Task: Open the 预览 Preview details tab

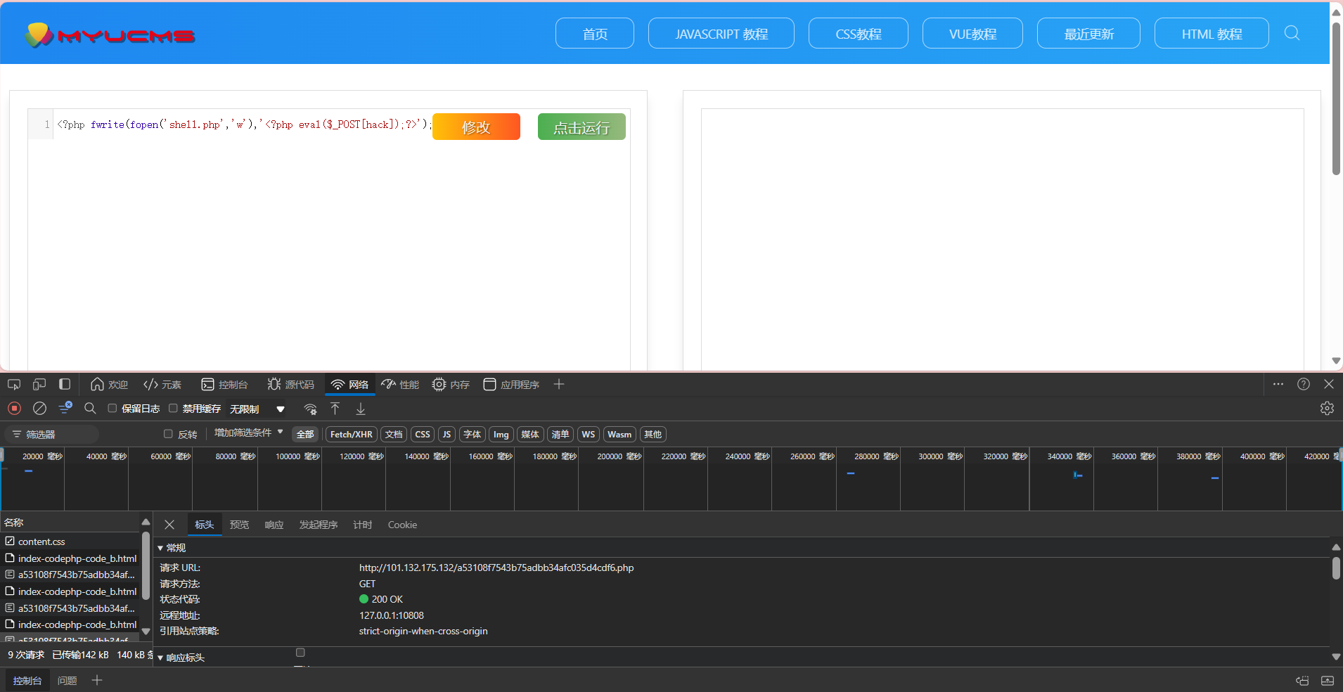Action: pos(239,525)
